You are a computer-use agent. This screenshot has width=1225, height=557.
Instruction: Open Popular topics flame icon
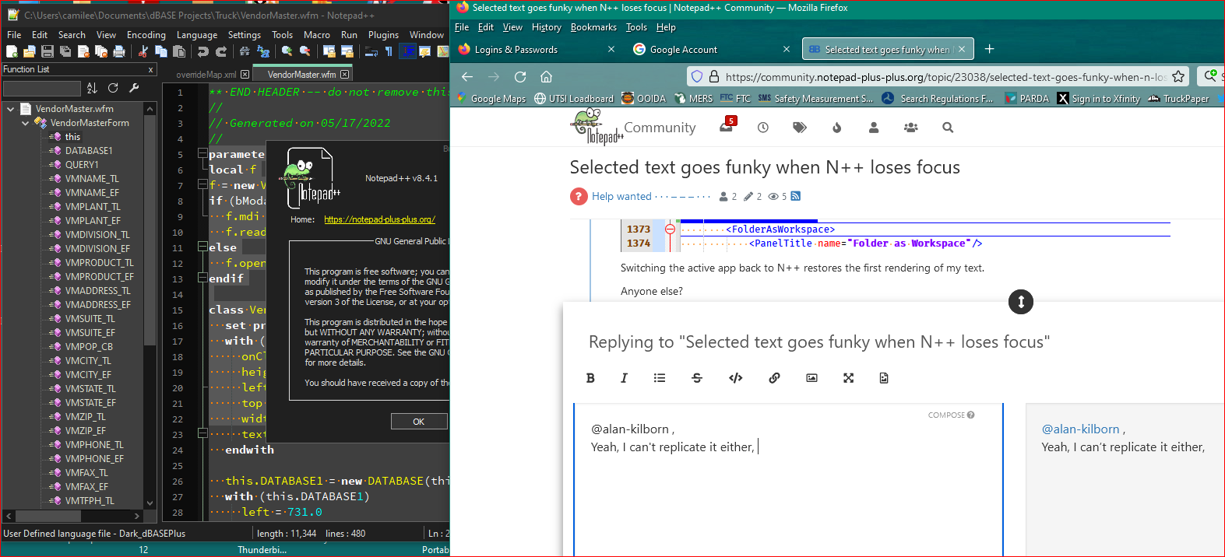click(837, 128)
